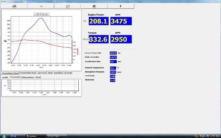Open the graph chart toolbar button
Screen dimensions: 221x138
[x=67, y=6]
